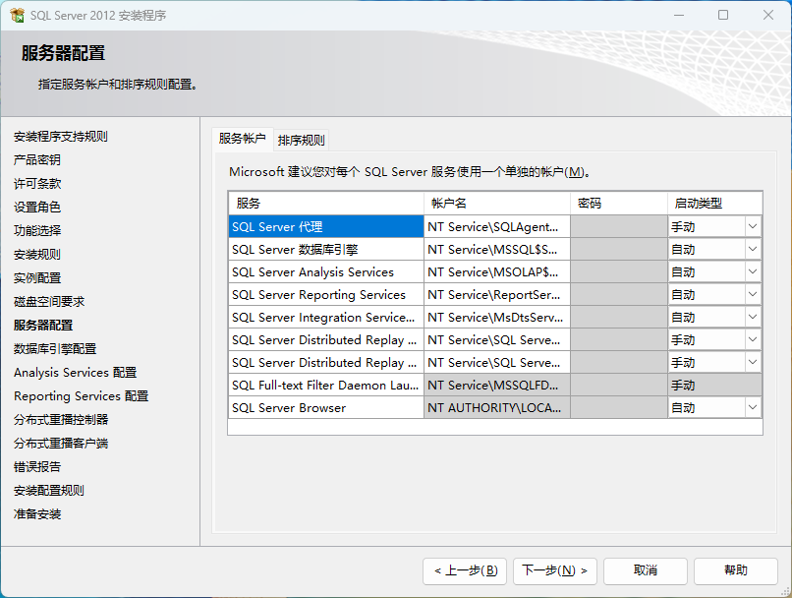The height and width of the screenshot is (598, 792).
Task: Click 磁盘空间要求 step in sidebar
Action: [x=49, y=302]
